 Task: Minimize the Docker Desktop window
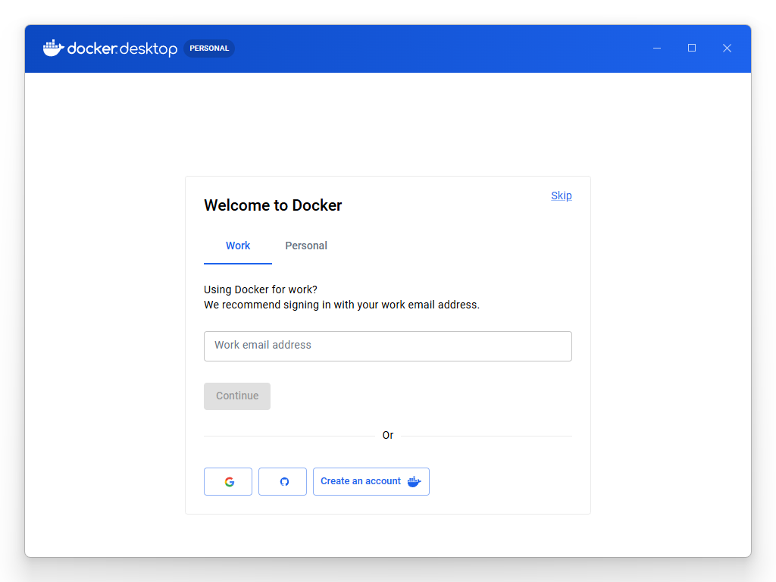pos(657,48)
